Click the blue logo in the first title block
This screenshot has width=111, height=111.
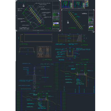pos(56,23)
